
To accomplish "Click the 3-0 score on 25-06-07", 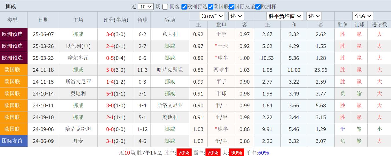I will point(110,34).
